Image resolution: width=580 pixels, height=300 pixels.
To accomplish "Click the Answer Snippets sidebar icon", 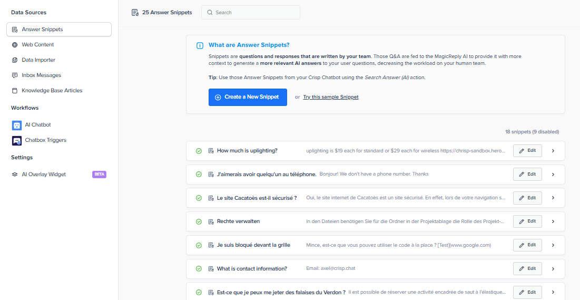I will [15, 30].
